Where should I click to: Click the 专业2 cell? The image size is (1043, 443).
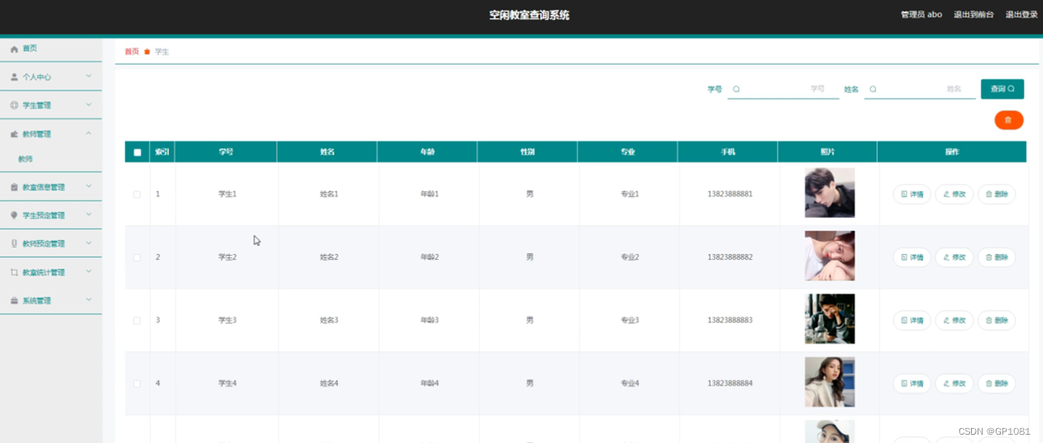630,258
